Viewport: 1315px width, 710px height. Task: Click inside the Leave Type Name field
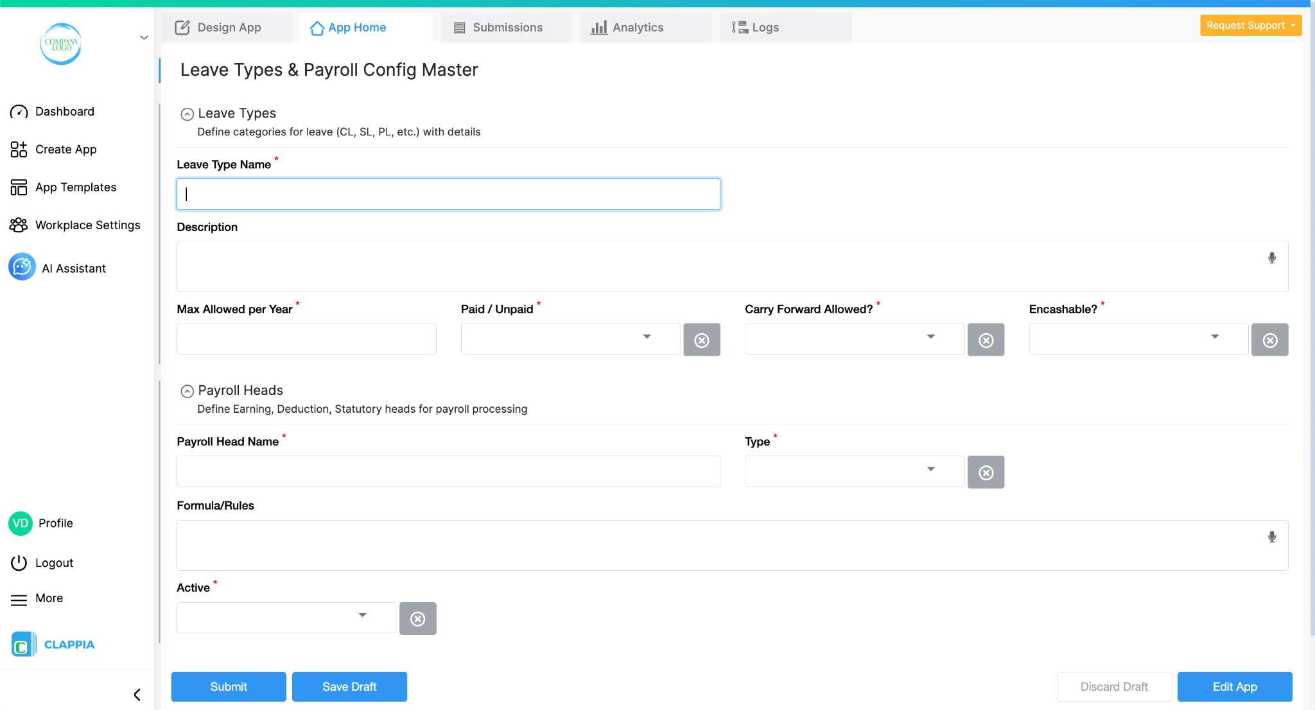(448, 193)
